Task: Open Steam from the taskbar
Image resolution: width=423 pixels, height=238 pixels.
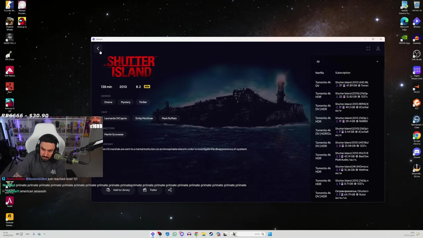Action: (x=211, y=234)
